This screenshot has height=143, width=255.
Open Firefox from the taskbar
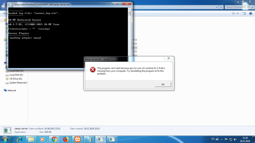(66, 139)
